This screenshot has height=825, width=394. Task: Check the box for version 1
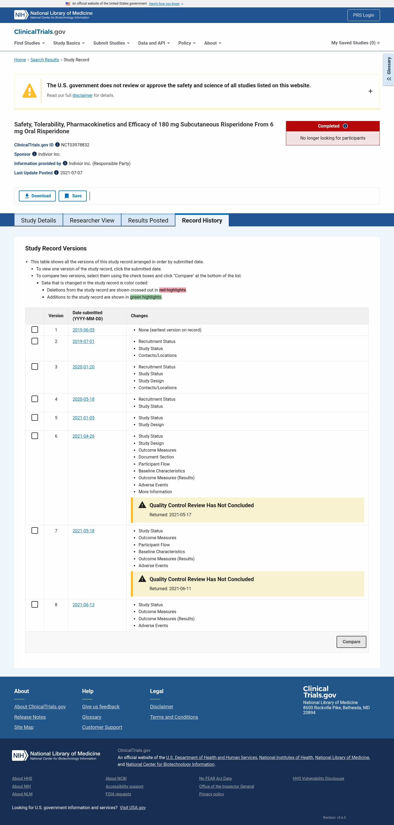(35, 330)
